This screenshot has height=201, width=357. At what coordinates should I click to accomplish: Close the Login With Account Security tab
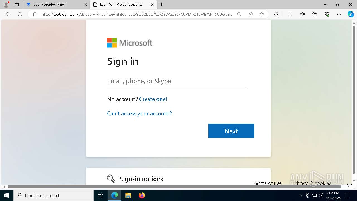click(x=152, y=4)
